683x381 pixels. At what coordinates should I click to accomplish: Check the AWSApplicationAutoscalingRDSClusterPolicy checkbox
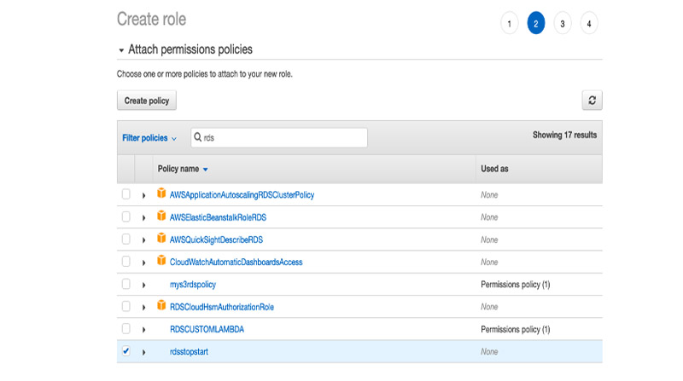click(126, 194)
